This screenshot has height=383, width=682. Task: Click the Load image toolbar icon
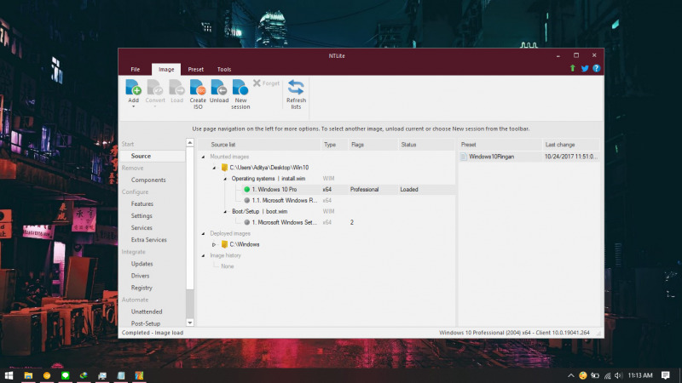pyautogui.click(x=176, y=88)
